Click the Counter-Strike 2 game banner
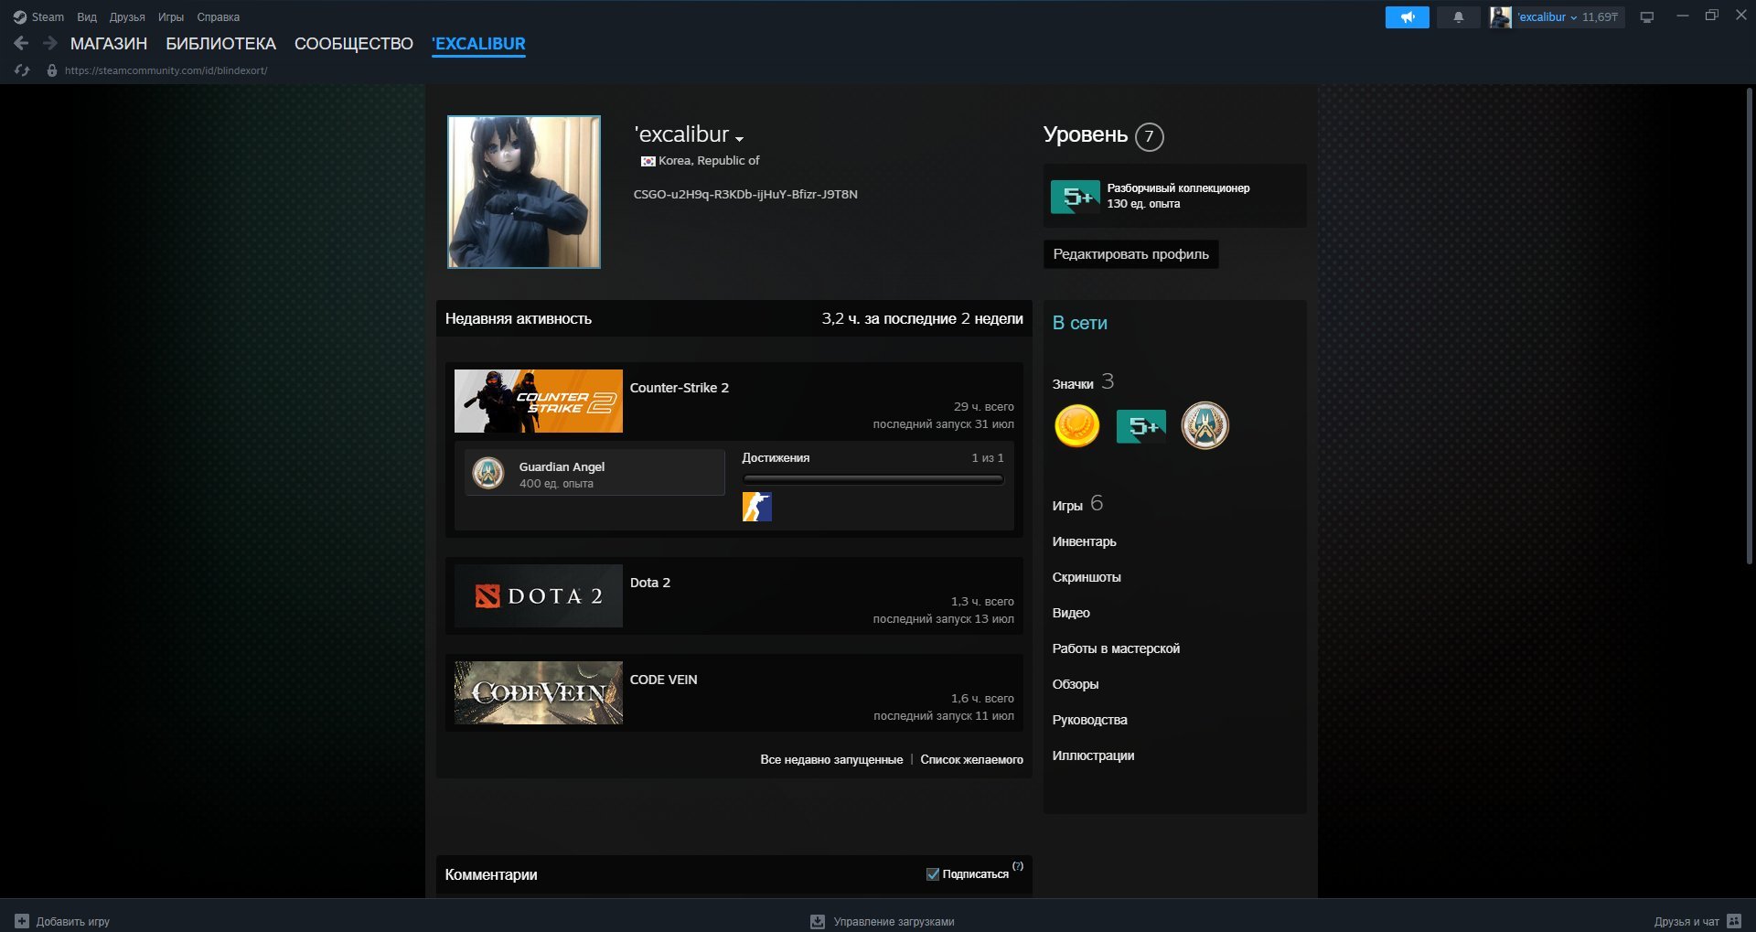Viewport: 1756px width, 932px height. tap(539, 401)
